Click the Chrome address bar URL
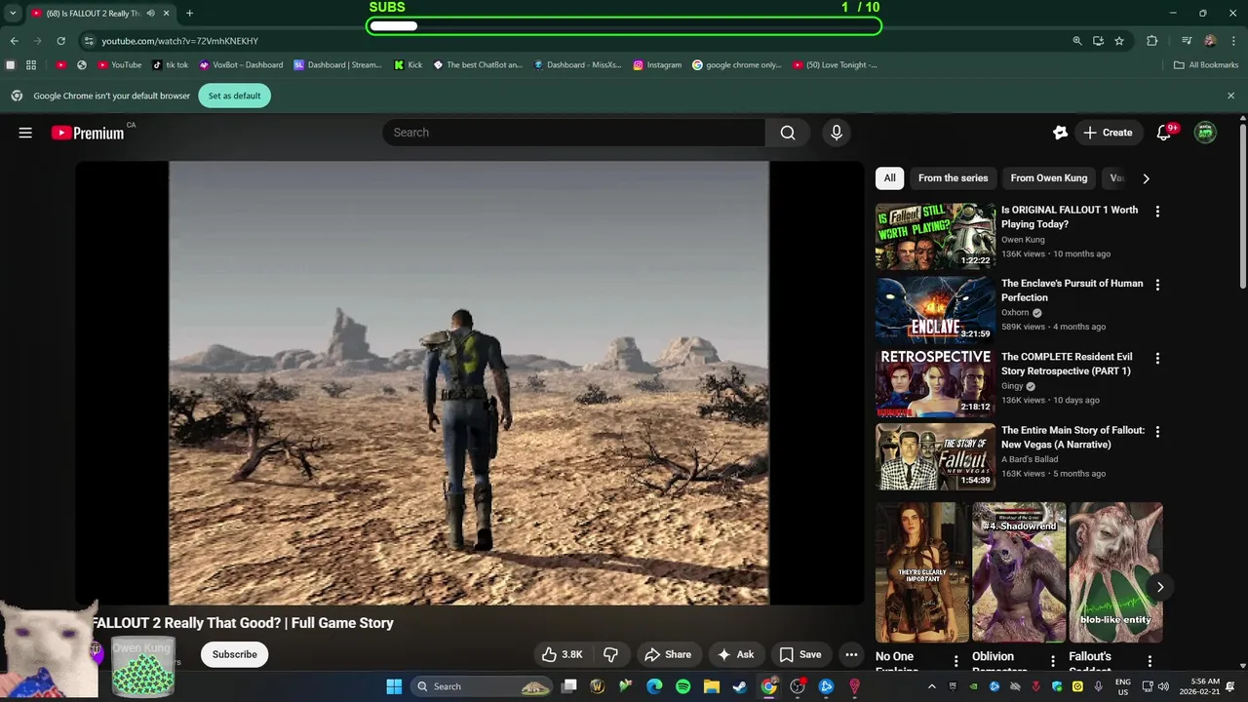The height and width of the screenshot is (702, 1248). [x=179, y=41]
